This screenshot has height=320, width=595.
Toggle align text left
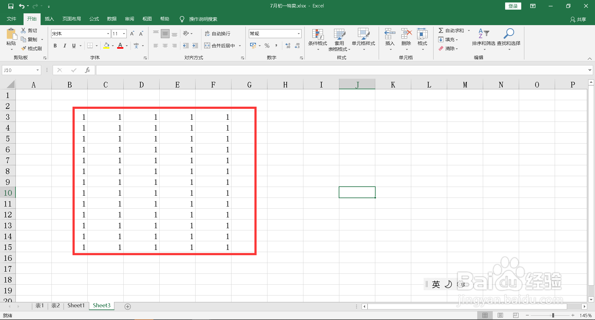pyautogui.click(x=156, y=46)
